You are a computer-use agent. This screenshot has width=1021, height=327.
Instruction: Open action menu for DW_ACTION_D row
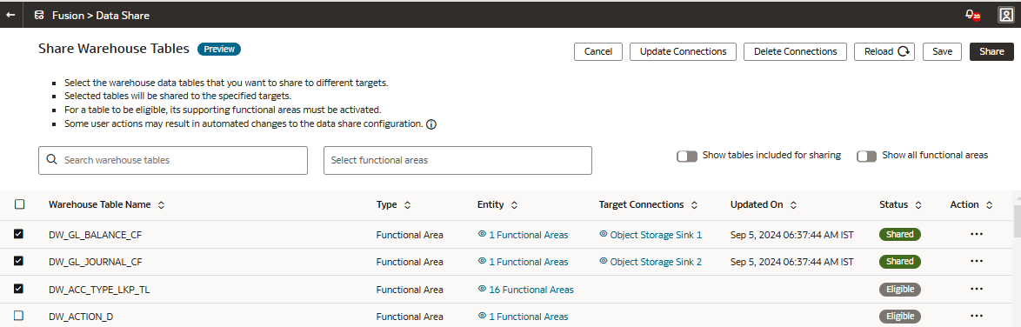coord(976,316)
